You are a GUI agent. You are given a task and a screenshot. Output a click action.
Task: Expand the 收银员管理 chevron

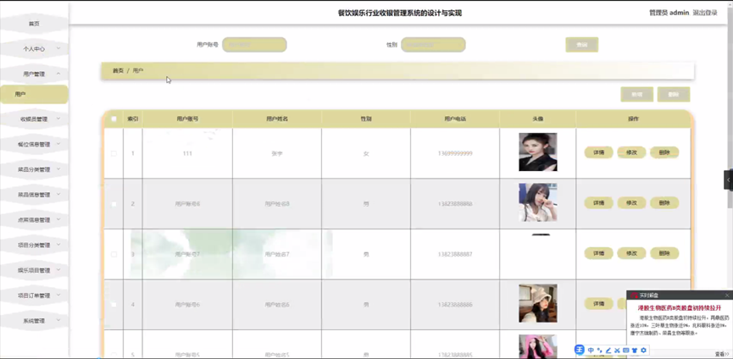pyautogui.click(x=58, y=119)
